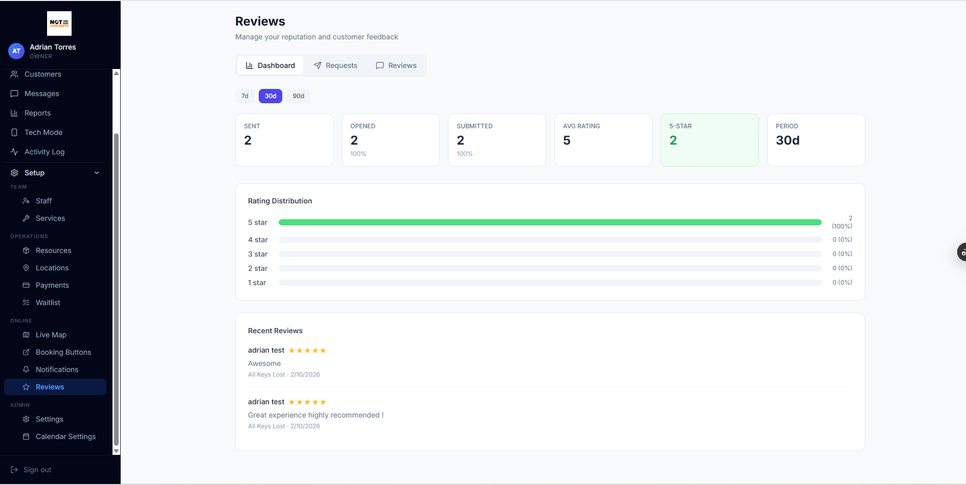Collapse the Setup section chevron
The image size is (966, 485).
[97, 173]
